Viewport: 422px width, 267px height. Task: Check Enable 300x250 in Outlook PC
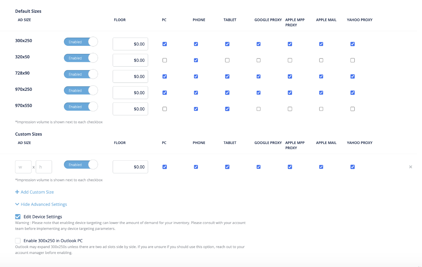pyautogui.click(x=18, y=240)
